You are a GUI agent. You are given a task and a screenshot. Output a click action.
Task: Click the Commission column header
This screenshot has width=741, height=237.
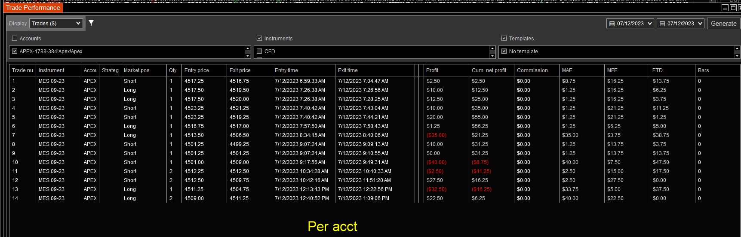(537, 70)
